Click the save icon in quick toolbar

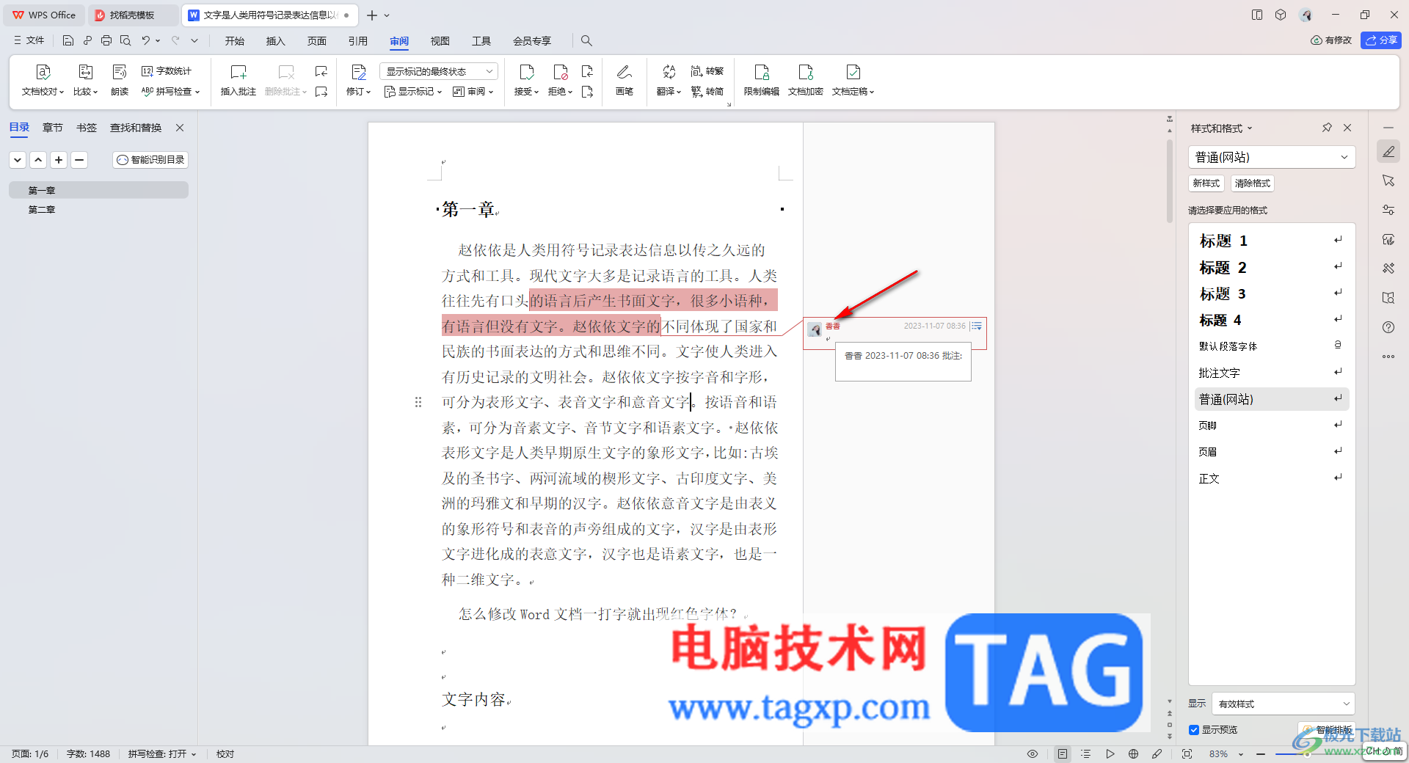click(68, 40)
